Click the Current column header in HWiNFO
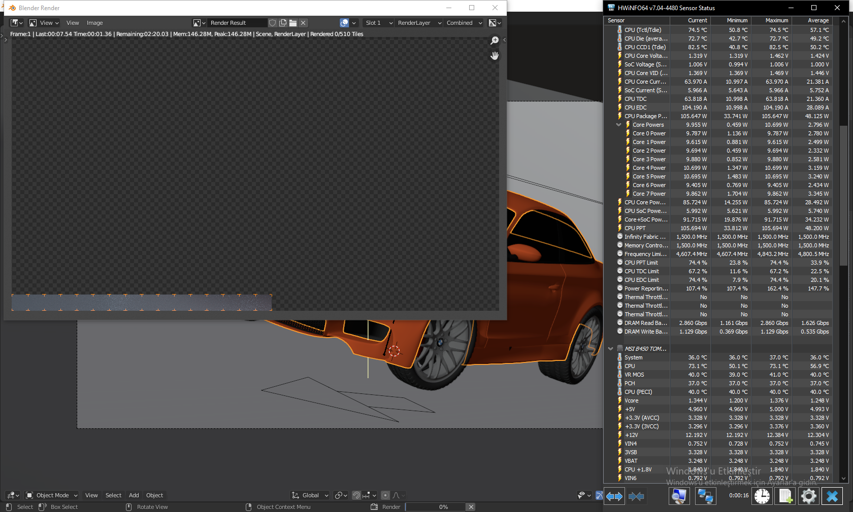853x512 pixels. 690,20
